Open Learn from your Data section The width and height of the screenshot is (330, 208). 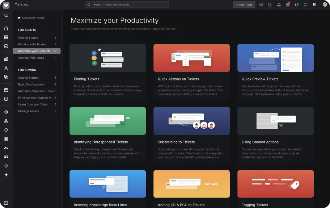click(37, 104)
